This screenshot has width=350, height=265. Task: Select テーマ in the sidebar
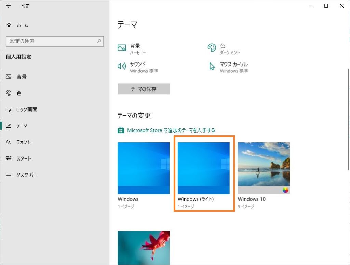(x=55, y=126)
